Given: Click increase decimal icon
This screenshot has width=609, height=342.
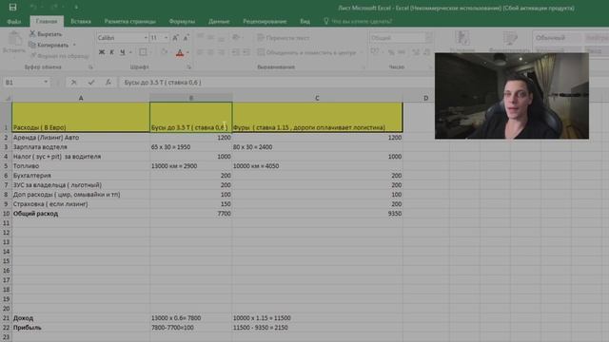Looking at the screenshot, I should point(416,52).
